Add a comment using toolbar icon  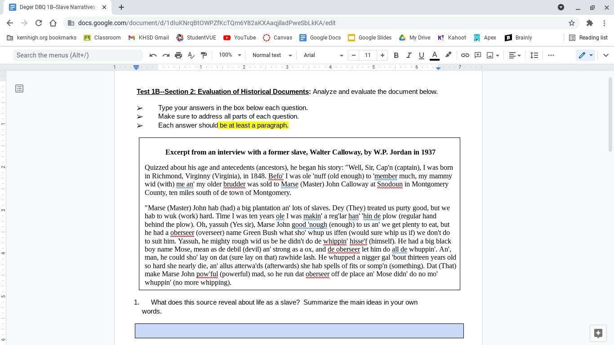[x=478, y=55]
